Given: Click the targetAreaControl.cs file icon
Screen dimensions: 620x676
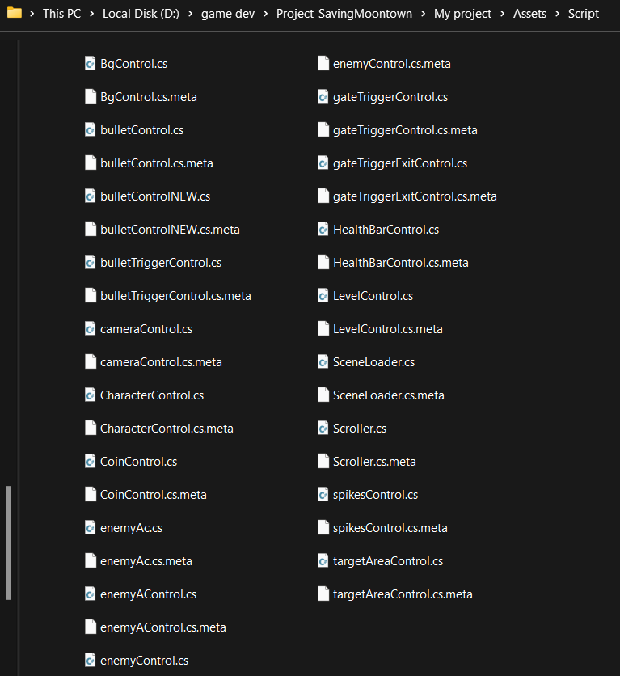Looking at the screenshot, I should (323, 561).
